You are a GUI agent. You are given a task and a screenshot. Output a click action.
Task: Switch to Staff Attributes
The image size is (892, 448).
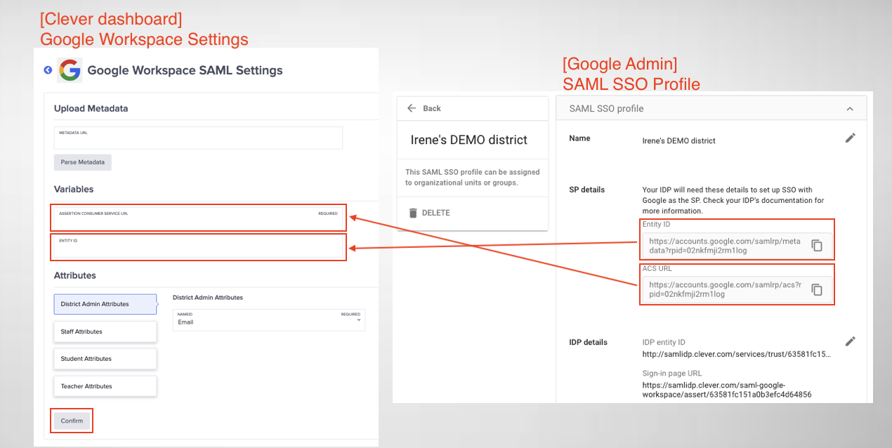tap(105, 331)
